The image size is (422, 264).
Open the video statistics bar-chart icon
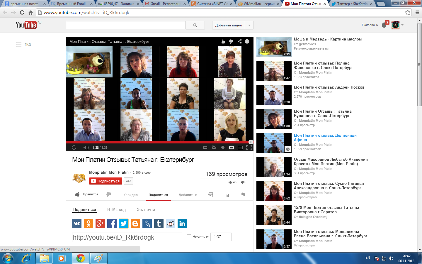point(227,195)
